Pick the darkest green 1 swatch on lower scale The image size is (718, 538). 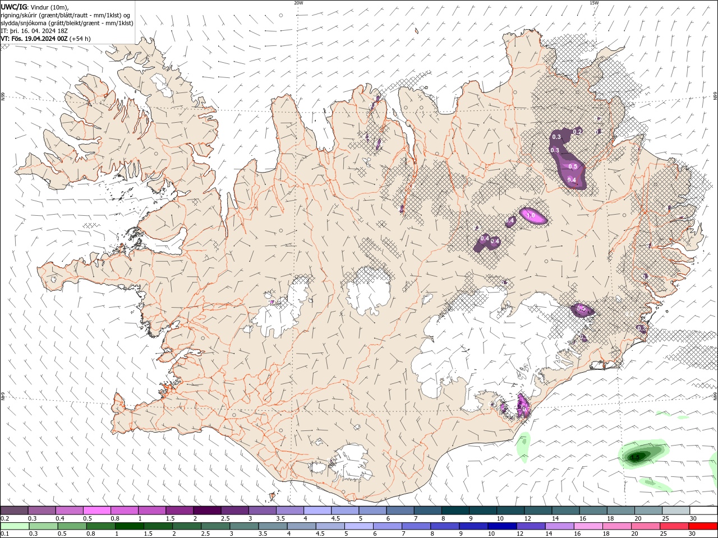[130, 526]
